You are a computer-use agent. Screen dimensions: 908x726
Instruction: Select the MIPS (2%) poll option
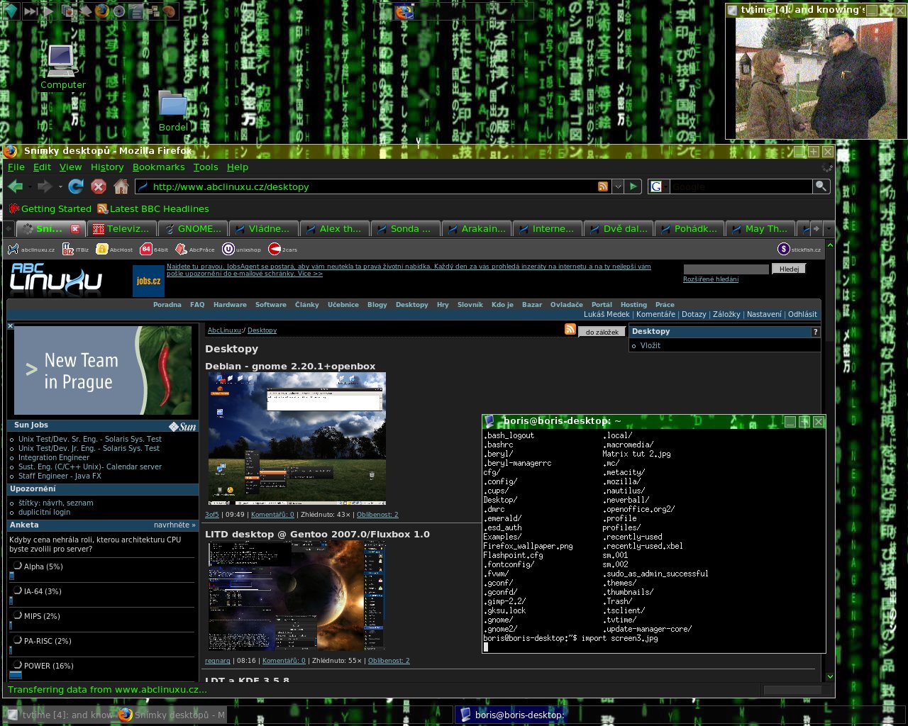pyautogui.click(x=17, y=615)
